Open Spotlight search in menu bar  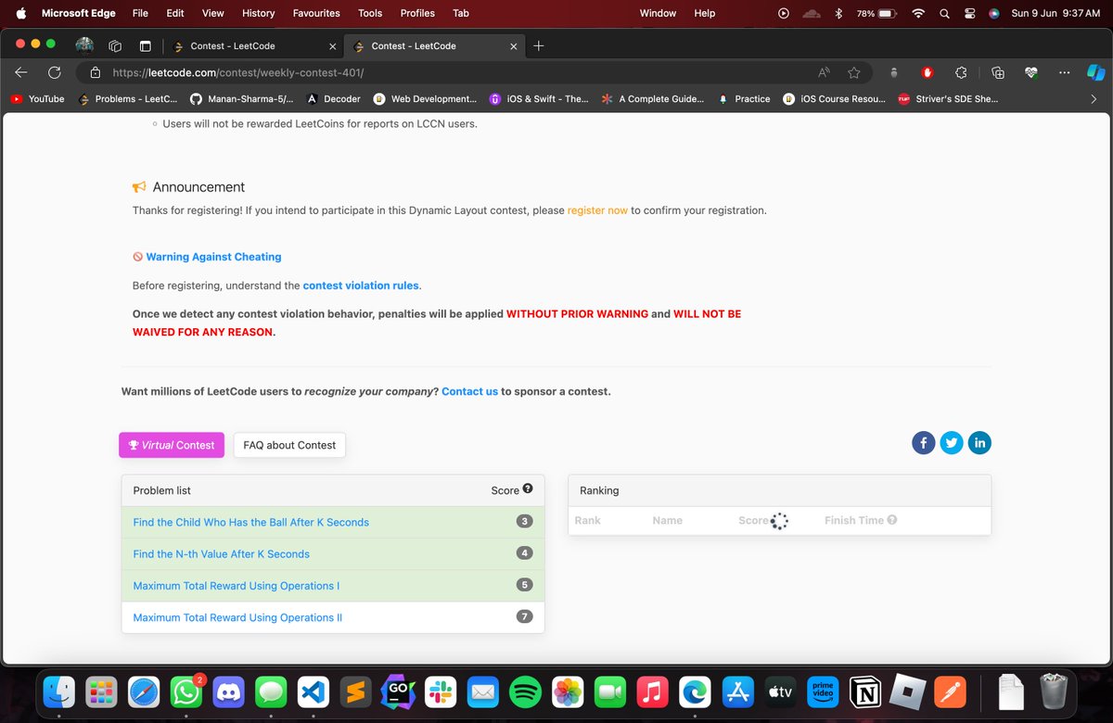click(x=944, y=13)
